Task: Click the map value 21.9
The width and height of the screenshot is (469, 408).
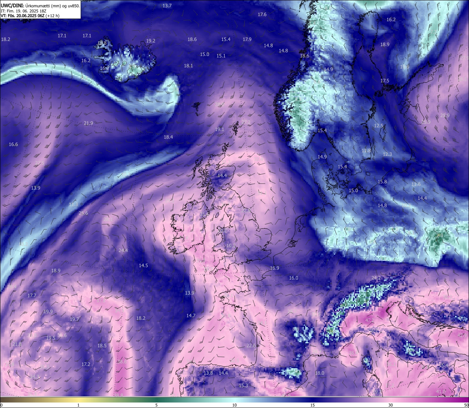Action: (88, 123)
